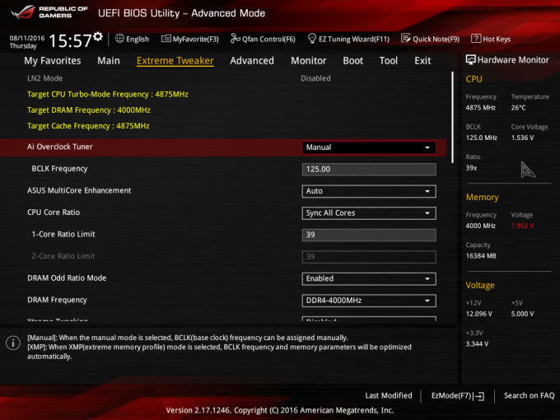Click Memory Capacity 16384 MB value
Screen dimensions: 560x420
pos(481,256)
